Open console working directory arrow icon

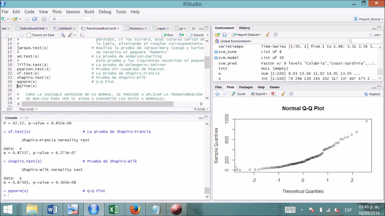click(27, 118)
